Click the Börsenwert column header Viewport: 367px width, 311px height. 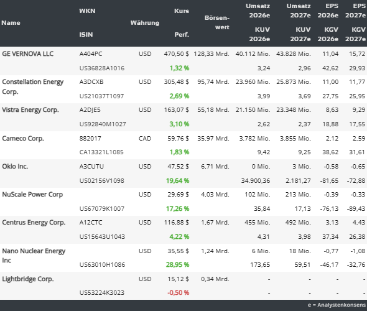[217, 22]
